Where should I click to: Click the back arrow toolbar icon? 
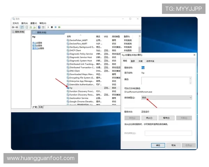click(13, 27)
